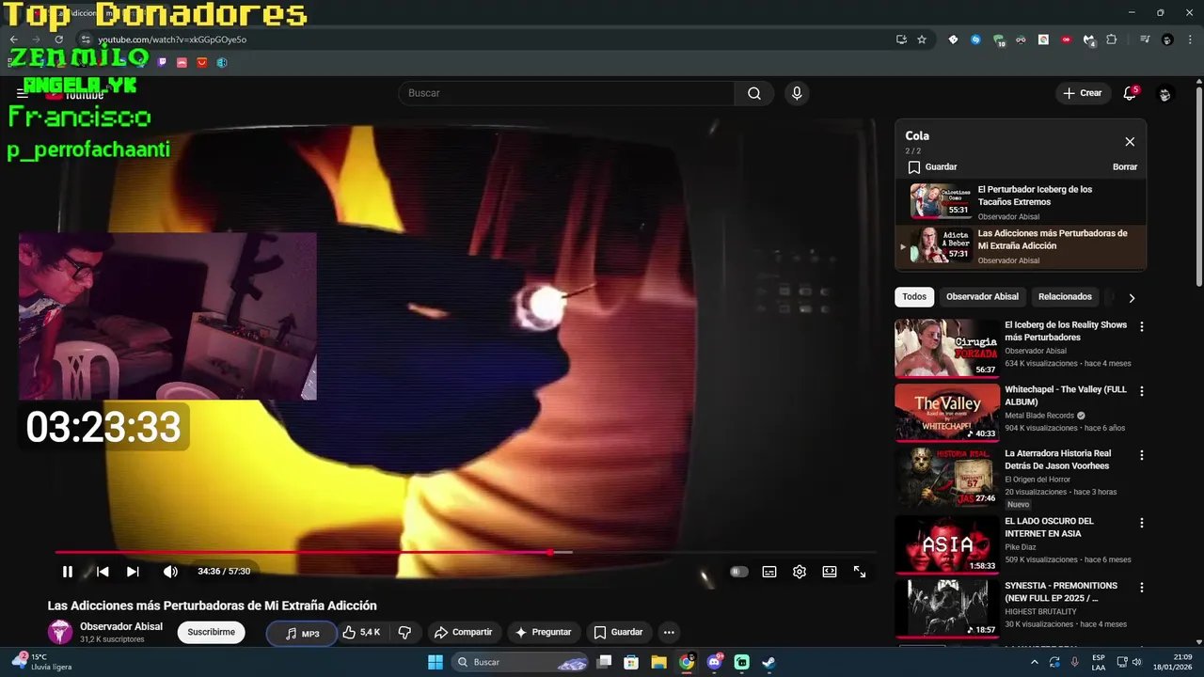Viewport: 1204px width, 677px height.
Task: Focus the YouTube Buscar search box
Action: point(566,93)
